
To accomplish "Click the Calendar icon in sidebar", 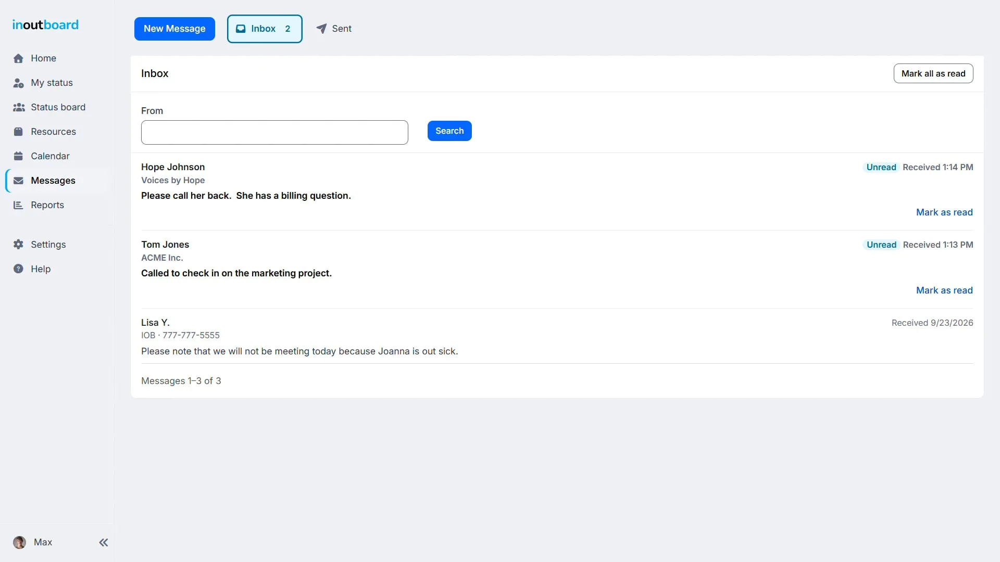I will point(18,156).
